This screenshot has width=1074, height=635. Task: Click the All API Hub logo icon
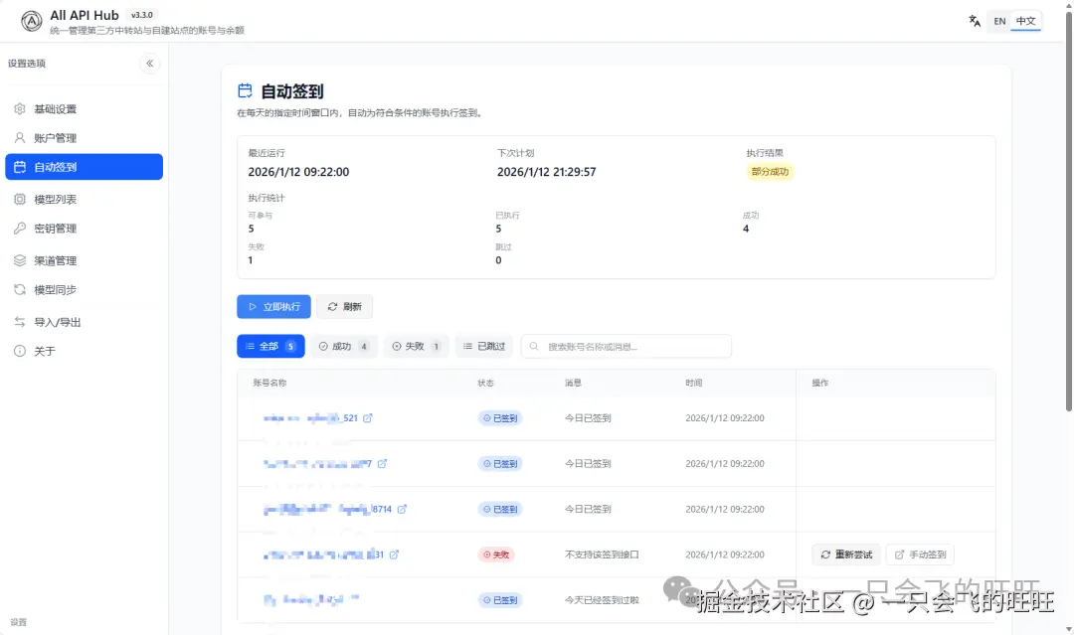pyautogui.click(x=31, y=21)
